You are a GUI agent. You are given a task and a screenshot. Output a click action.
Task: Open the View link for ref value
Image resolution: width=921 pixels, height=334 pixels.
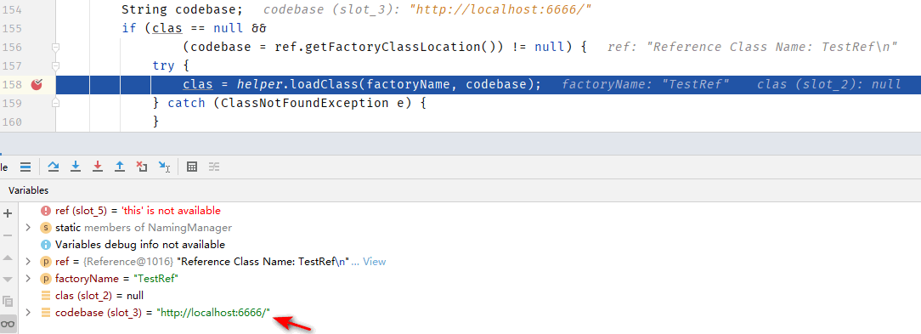click(x=374, y=261)
